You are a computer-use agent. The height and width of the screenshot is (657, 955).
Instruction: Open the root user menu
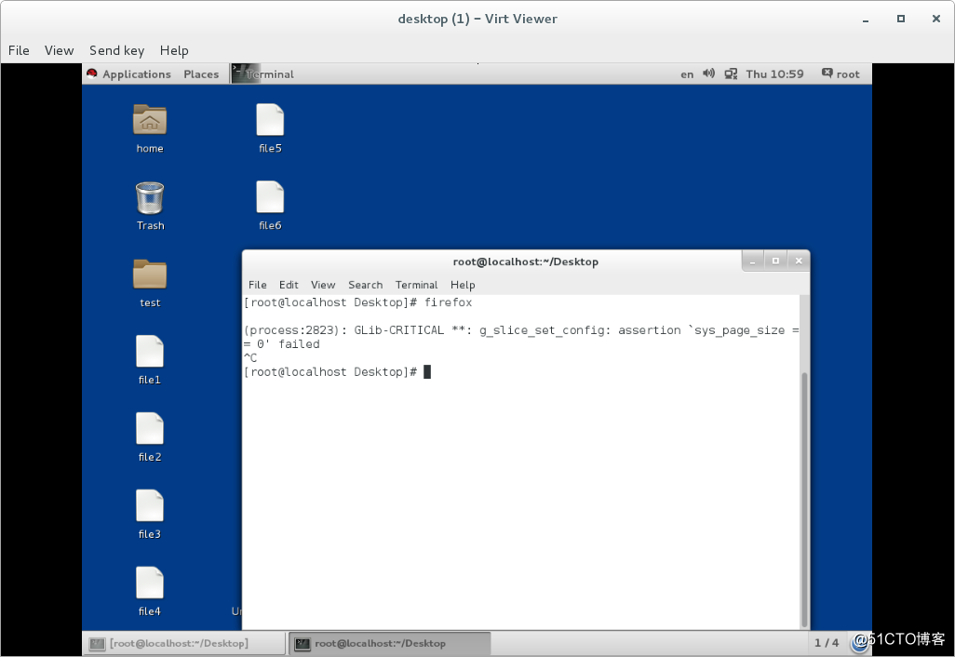[x=841, y=74]
